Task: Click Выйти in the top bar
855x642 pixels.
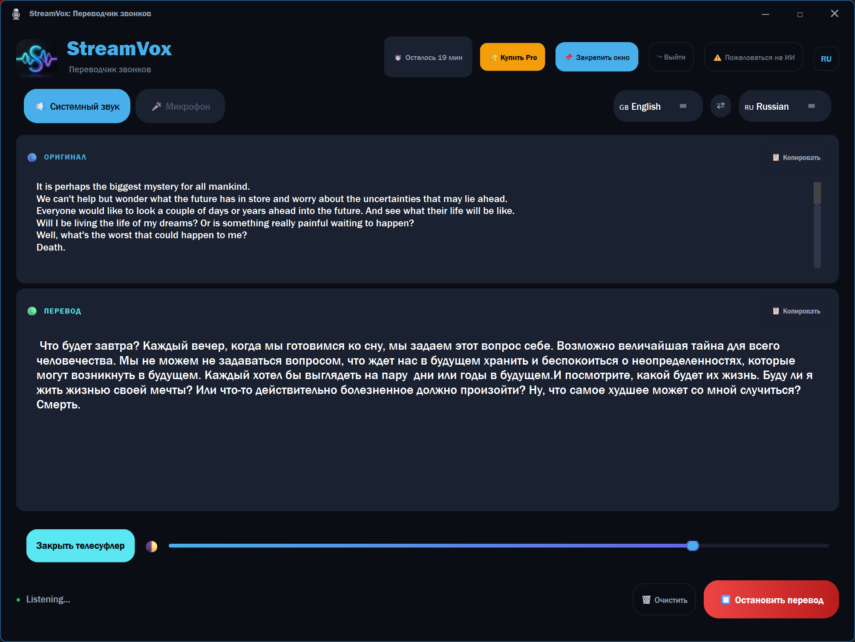Action: pos(671,56)
